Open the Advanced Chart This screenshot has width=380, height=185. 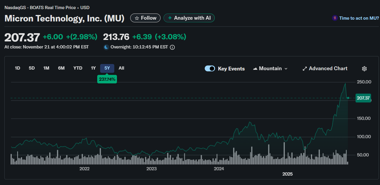[325, 68]
